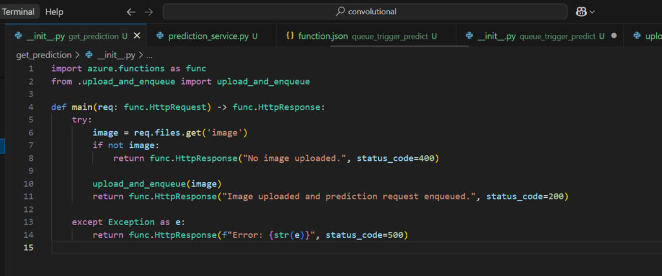Click the empty line 15 in editor

[356, 248]
